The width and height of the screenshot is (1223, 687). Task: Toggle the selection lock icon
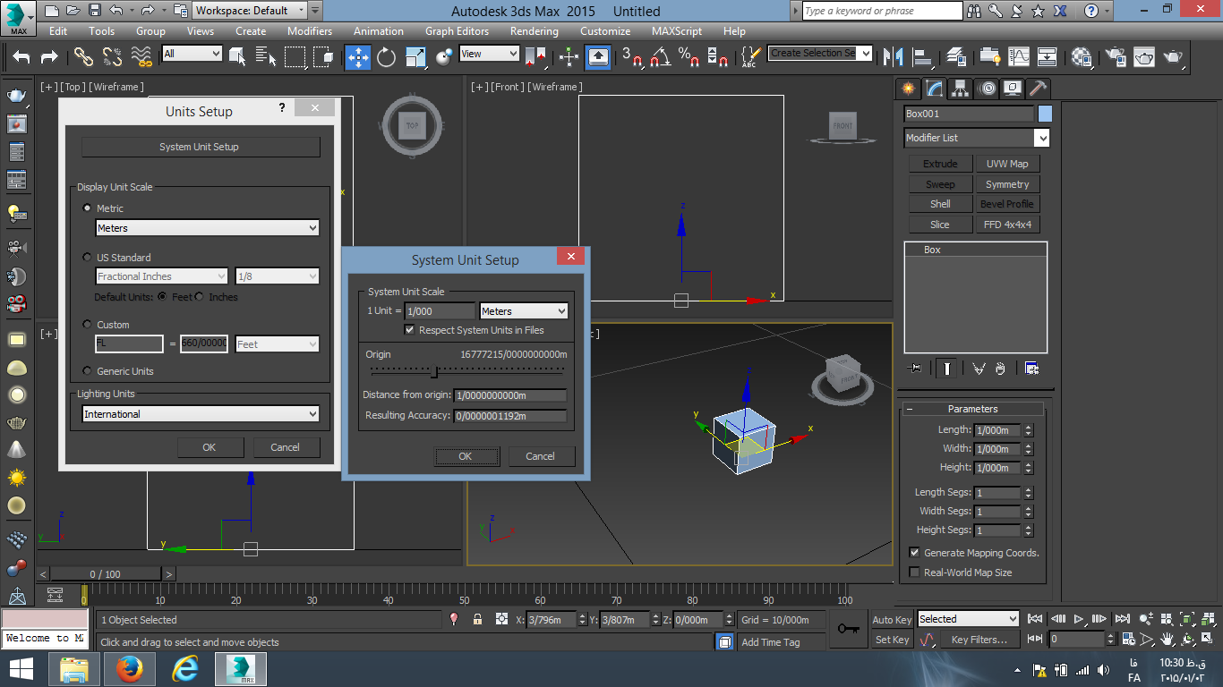tap(477, 619)
